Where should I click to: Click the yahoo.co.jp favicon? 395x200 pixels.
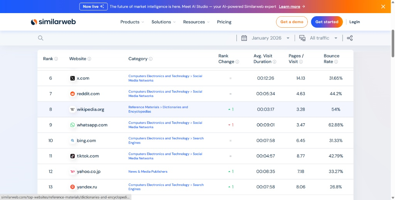(73, 171)
